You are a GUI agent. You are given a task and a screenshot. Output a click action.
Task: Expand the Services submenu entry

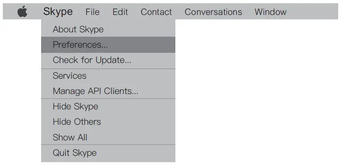[70, 76]
